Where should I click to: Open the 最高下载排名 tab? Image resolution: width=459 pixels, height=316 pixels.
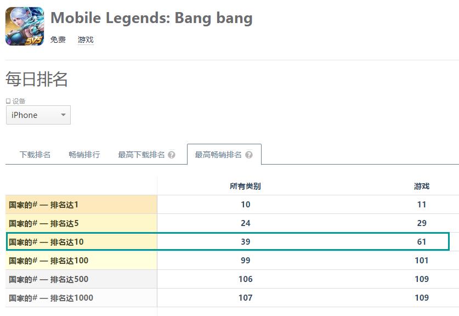tap(141, 155)
